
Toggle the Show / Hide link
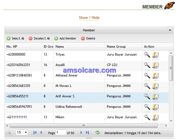click(x=89, y=17)
